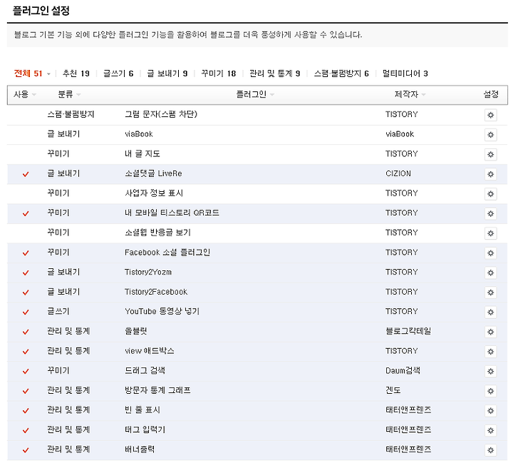Open gear settings for 드래그 검색
This screenshot has height=463, width=513.
[x=490, y=371]
